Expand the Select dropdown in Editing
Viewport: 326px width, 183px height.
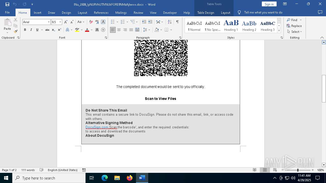pyautogui.click(x=301, y=32)
